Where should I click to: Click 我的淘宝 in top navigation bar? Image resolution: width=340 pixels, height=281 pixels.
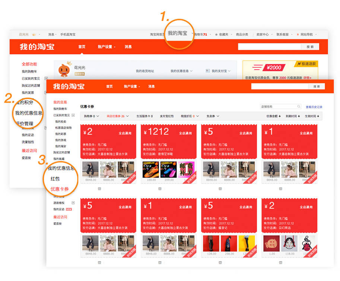click(x=177, y=33)
